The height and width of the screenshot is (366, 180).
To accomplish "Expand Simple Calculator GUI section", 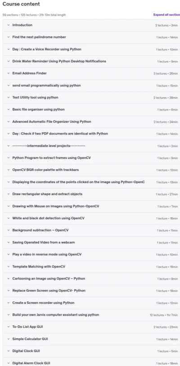I will click(91, 339).
